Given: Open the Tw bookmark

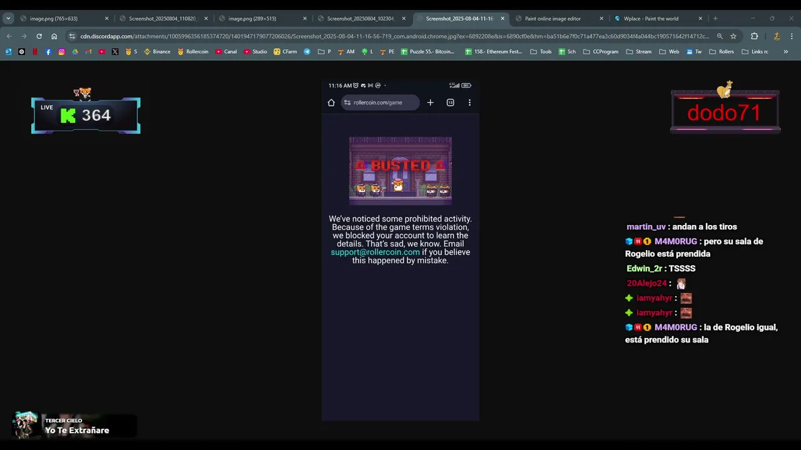Looking at the screenshot, I should 693,52.
